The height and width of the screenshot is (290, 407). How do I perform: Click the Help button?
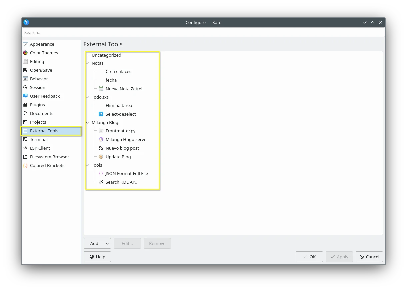click(x=97, y=257)
